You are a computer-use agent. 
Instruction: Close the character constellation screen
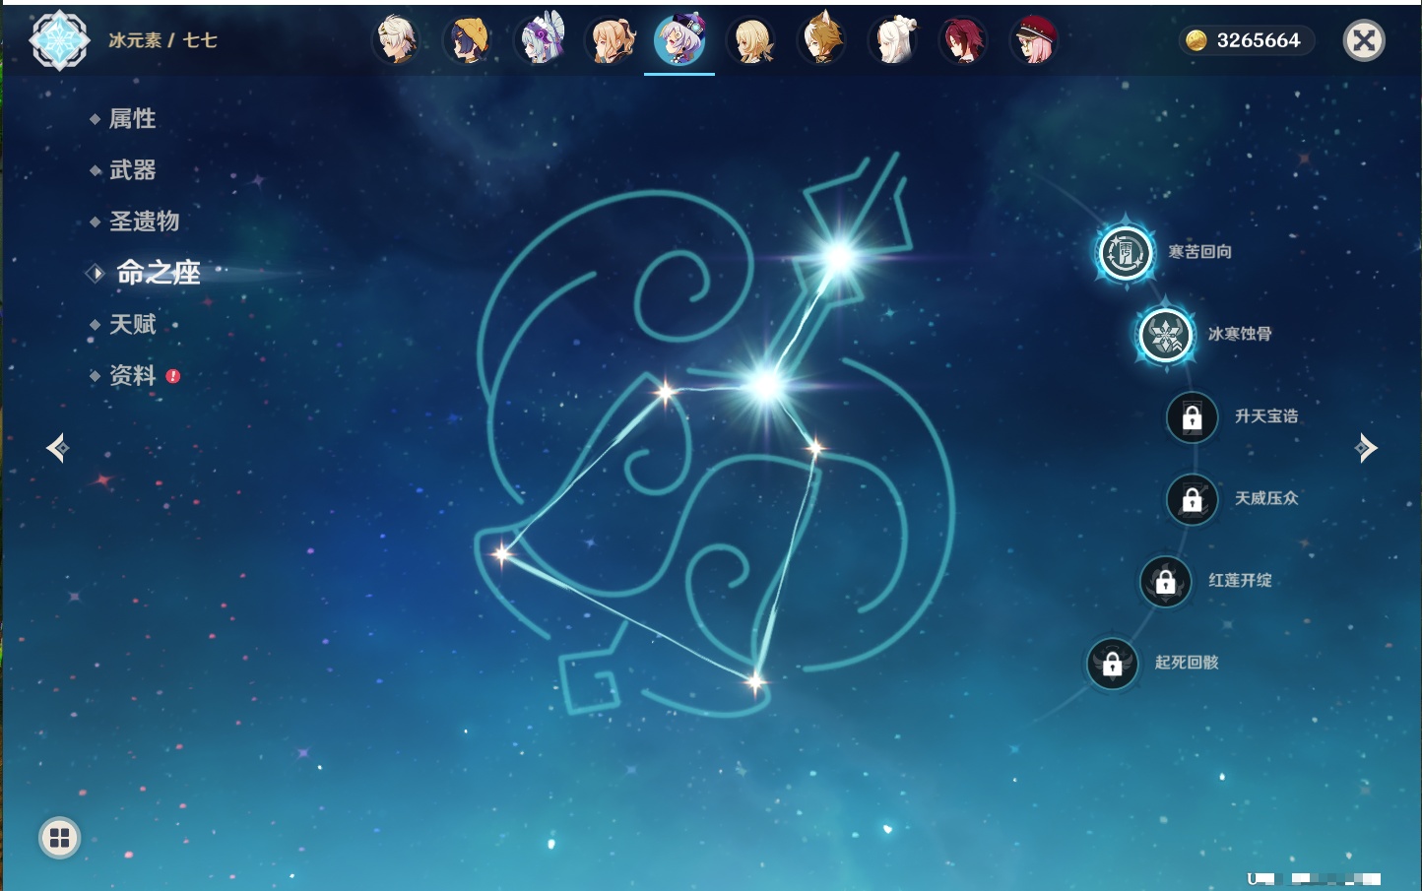pos(1364,40)
